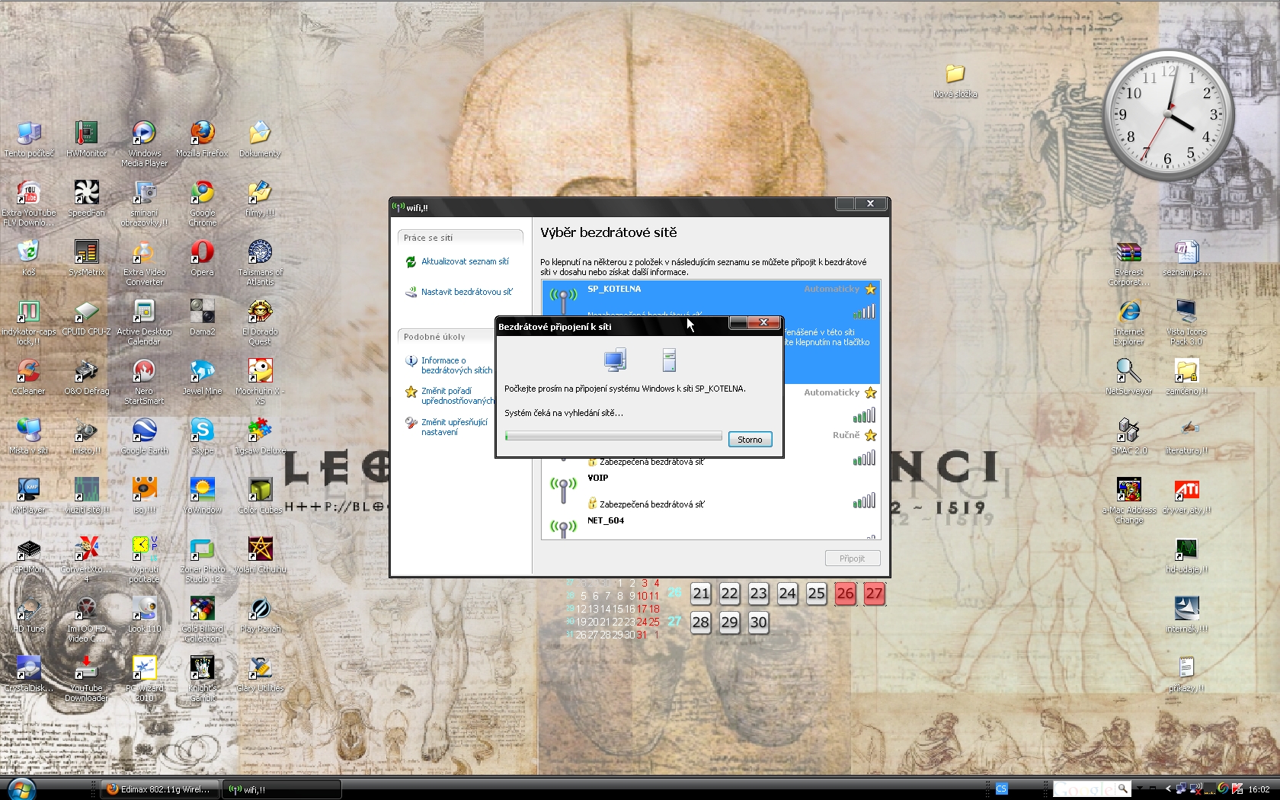
Task: Launch Windows Media Player shortcut
Action: tap(144, 143)
